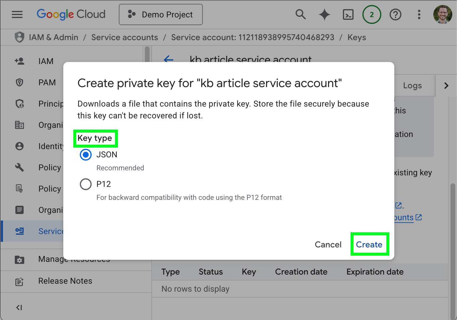Open the Demo Project selector
Viewport: 457px width, 320px height.
pyautogui.click(x=161, y=14)
